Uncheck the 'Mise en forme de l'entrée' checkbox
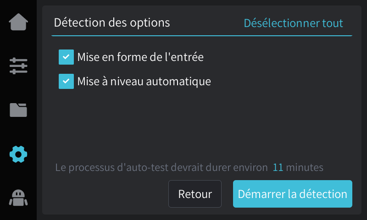367x220 pixels. tap(66, 57)
